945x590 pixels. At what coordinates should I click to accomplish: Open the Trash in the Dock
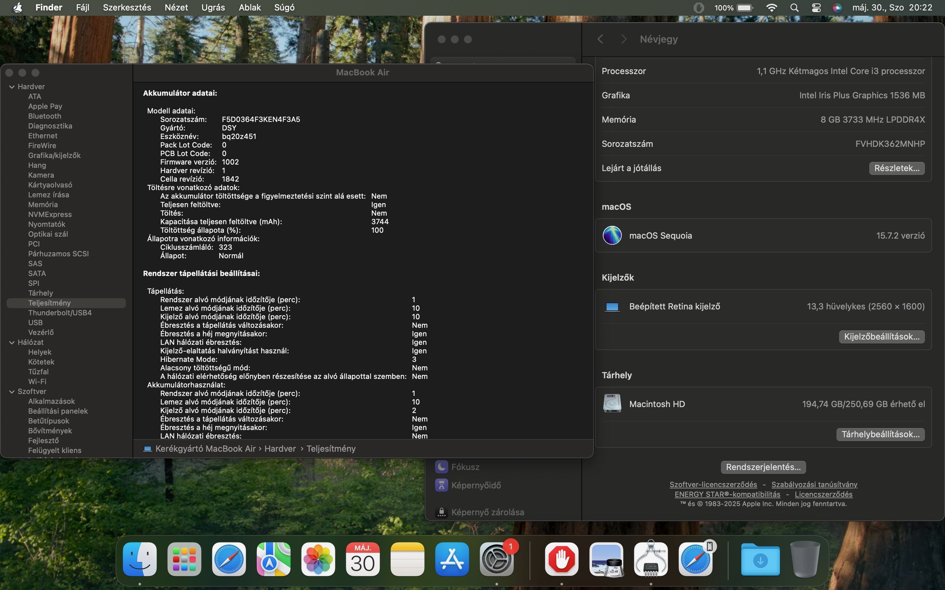[x=805, y=559]
